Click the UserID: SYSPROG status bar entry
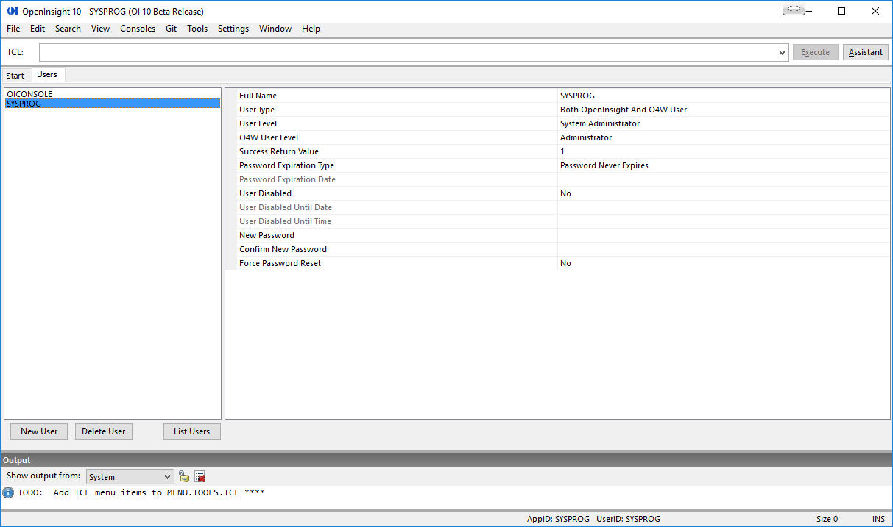 point(628,519)
